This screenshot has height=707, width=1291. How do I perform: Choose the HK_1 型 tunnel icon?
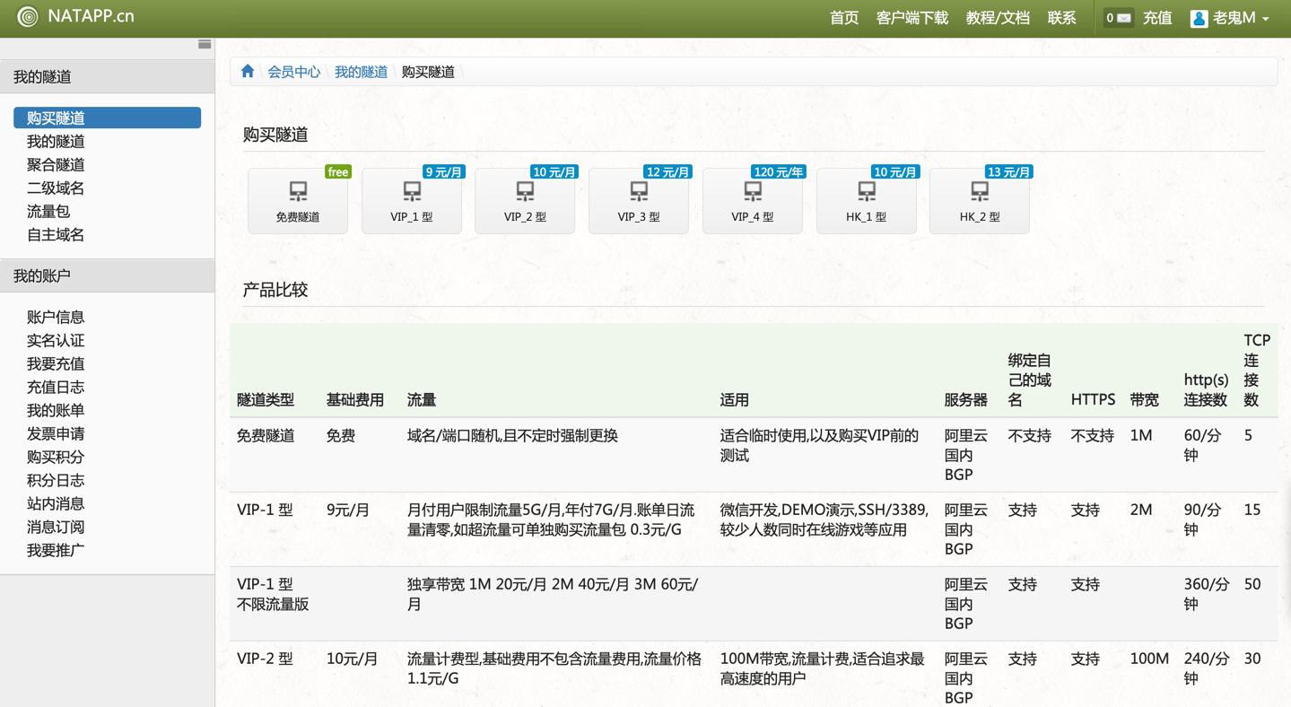click(x=867, y=201)
